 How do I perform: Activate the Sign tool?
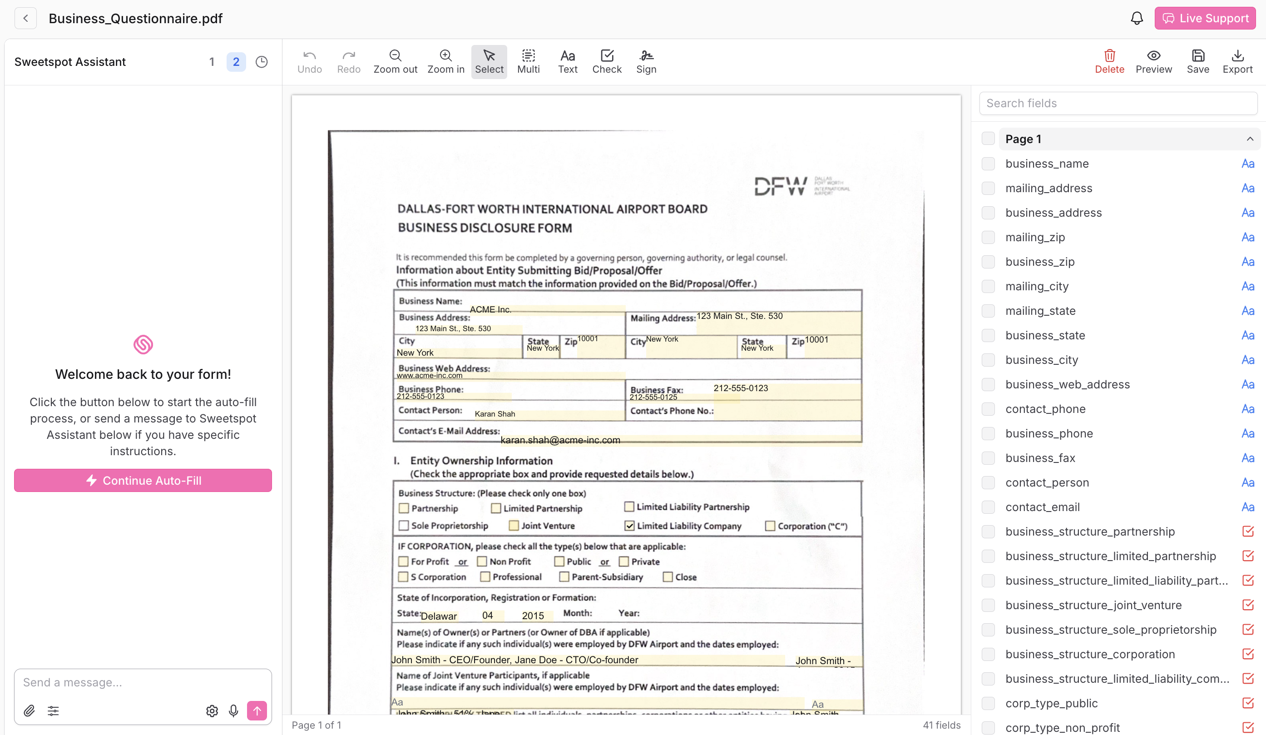[x=647, y=61]
